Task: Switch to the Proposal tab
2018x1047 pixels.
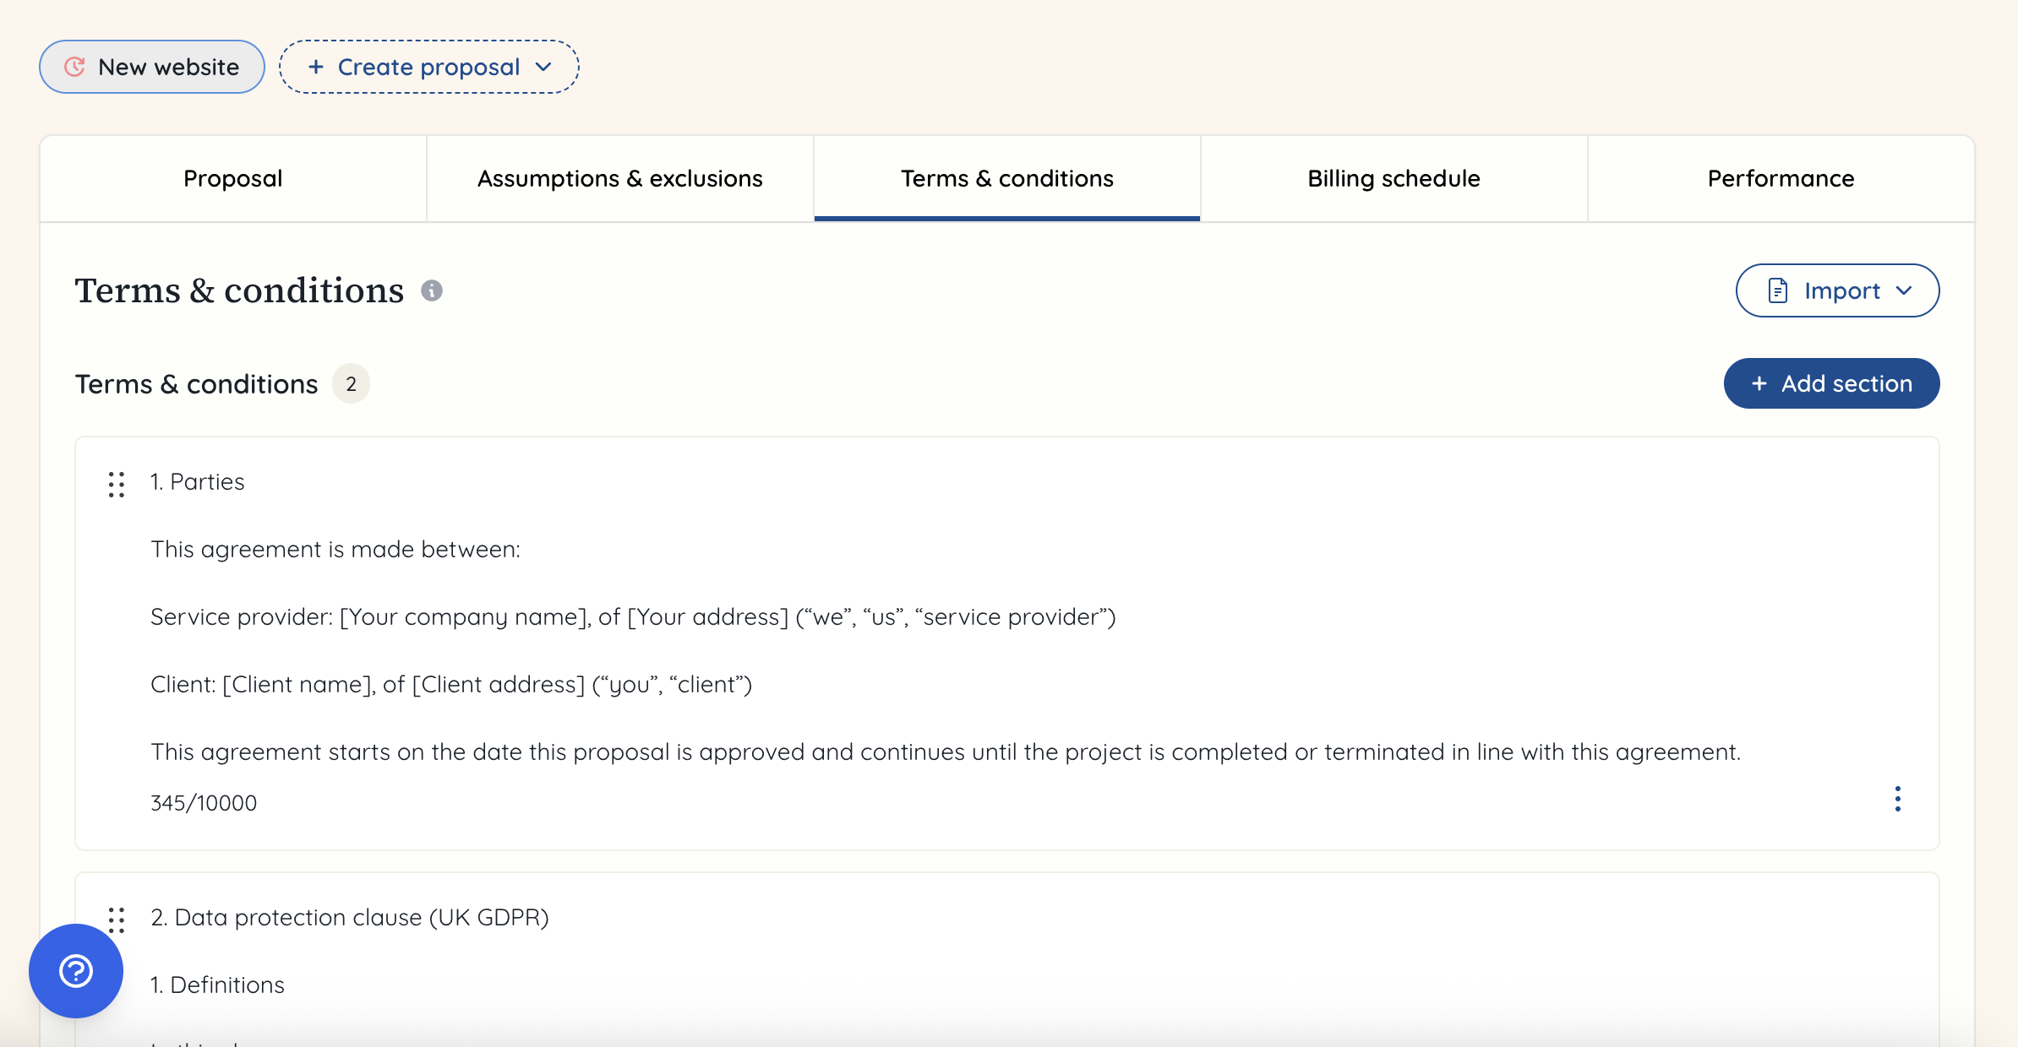Action: click(x=233, y=178)
